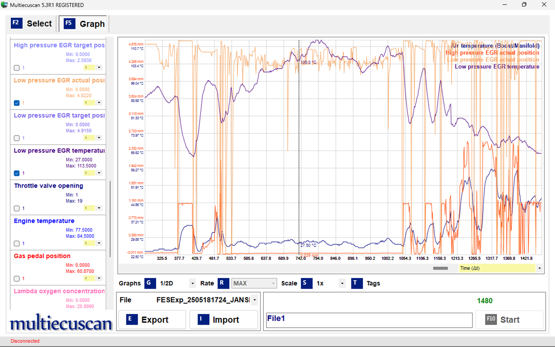Viewport: 555px width, 347px height.
Task: Open the axis dropdown for Gas pedal position
Action: pyautogui.click(x=99, y=278)
